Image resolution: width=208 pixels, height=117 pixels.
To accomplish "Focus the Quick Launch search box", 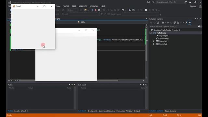I will [170, 2].
